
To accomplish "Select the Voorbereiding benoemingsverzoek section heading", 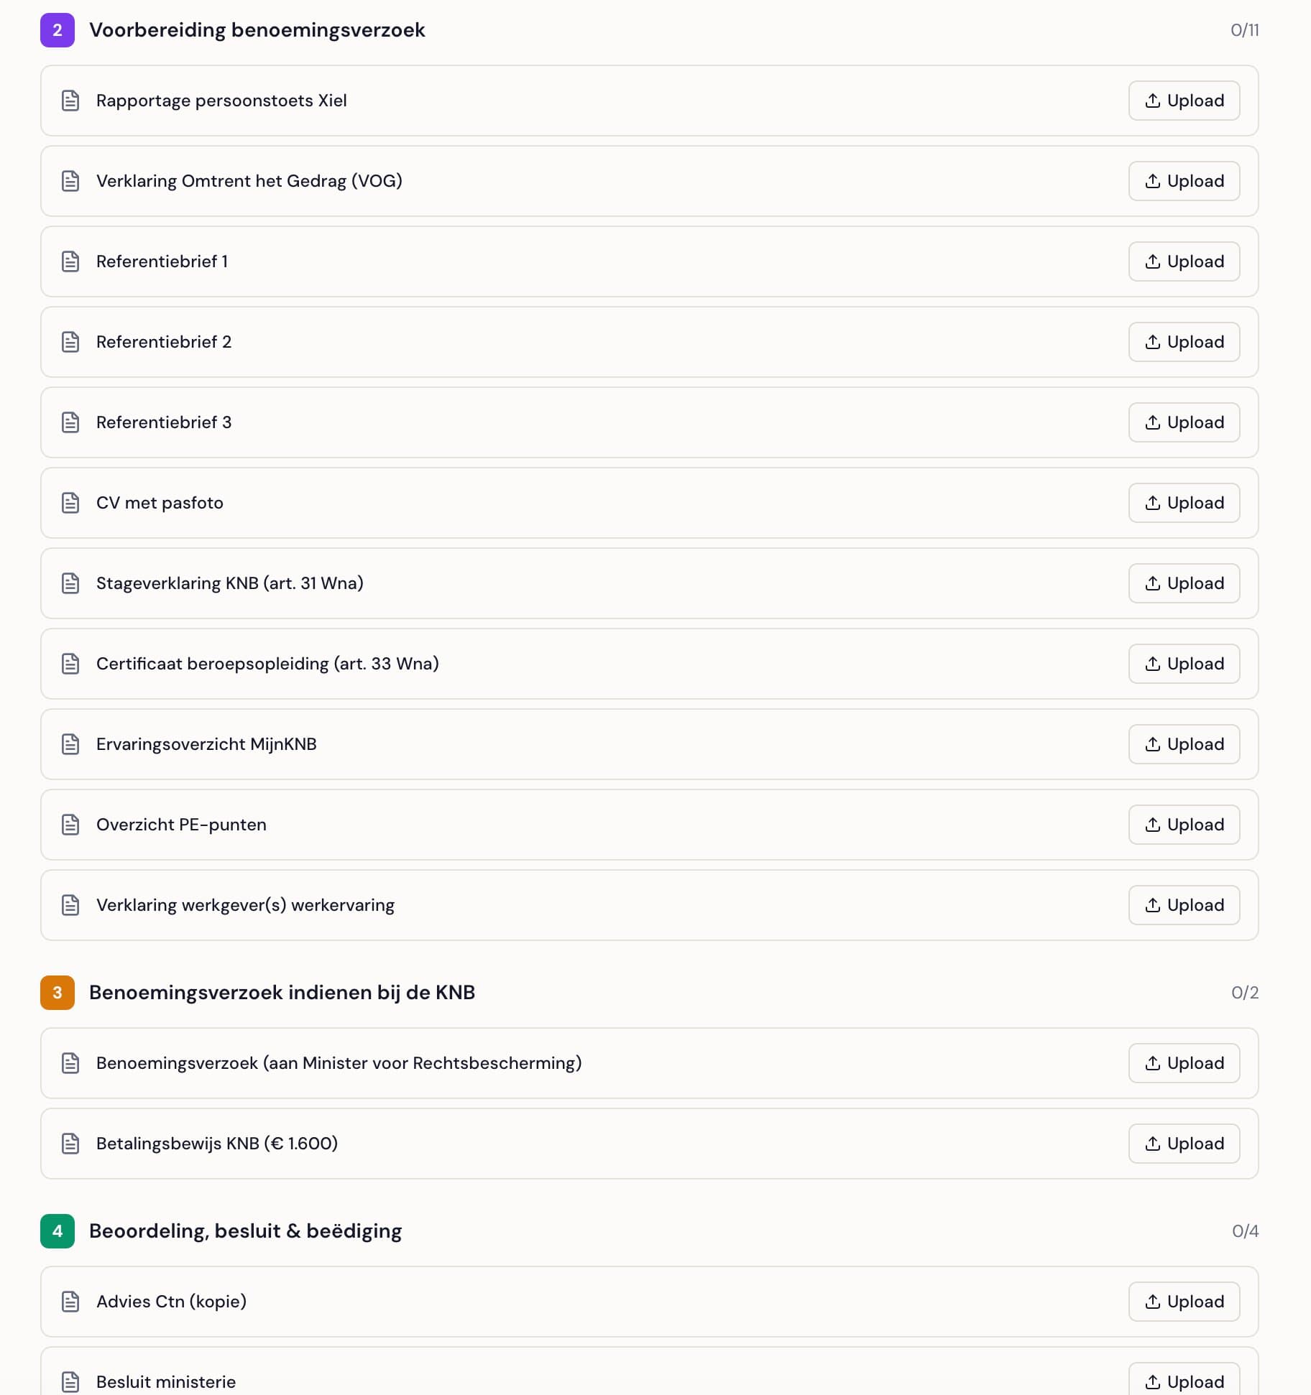I will point(257,30).
